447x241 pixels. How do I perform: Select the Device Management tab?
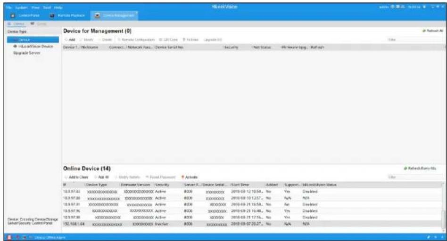point(115,16)
